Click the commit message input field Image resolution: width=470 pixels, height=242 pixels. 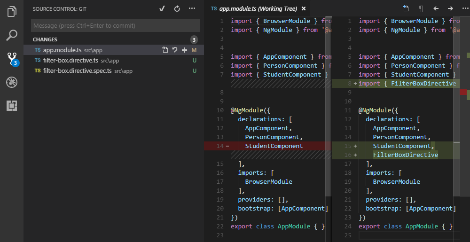point(115,25)
